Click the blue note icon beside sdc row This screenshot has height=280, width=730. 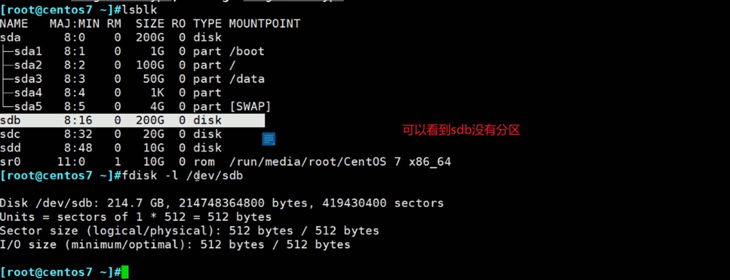pos(269,139)
